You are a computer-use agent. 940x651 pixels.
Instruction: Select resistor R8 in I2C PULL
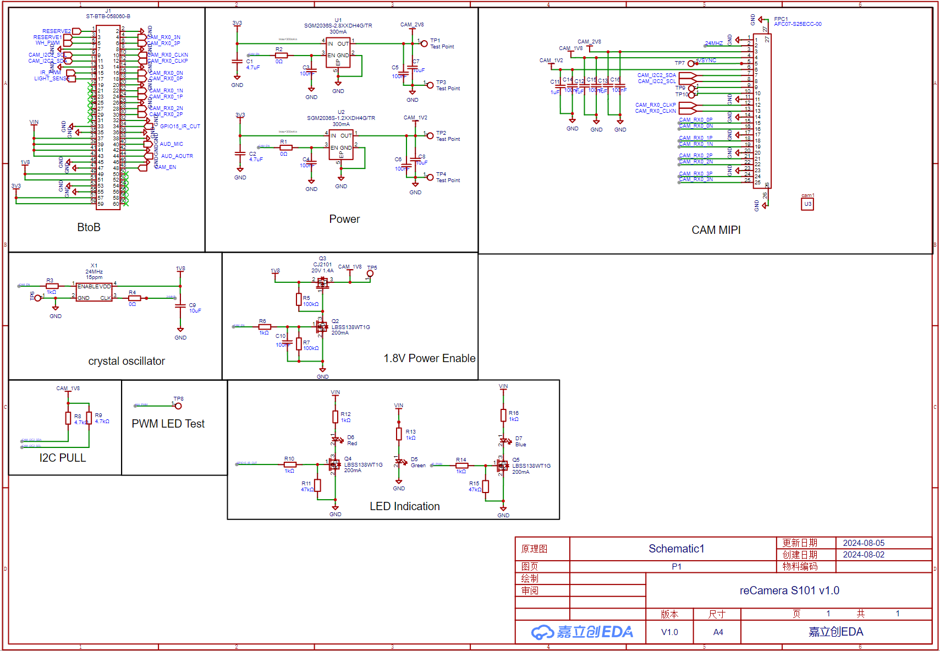(68, 418)
